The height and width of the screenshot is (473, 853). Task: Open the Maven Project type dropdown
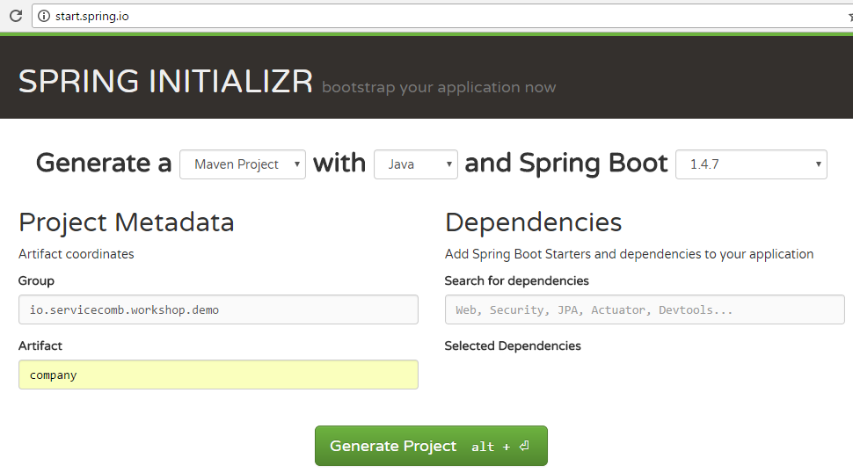point(243,164)
